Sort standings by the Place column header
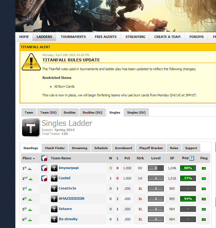The height and width of the screenshot is (228, 216). 29,158
